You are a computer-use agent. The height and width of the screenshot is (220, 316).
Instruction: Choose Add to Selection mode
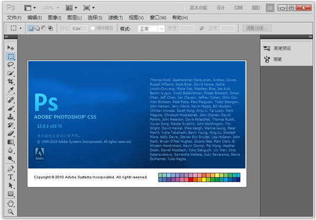click(37, 28)
